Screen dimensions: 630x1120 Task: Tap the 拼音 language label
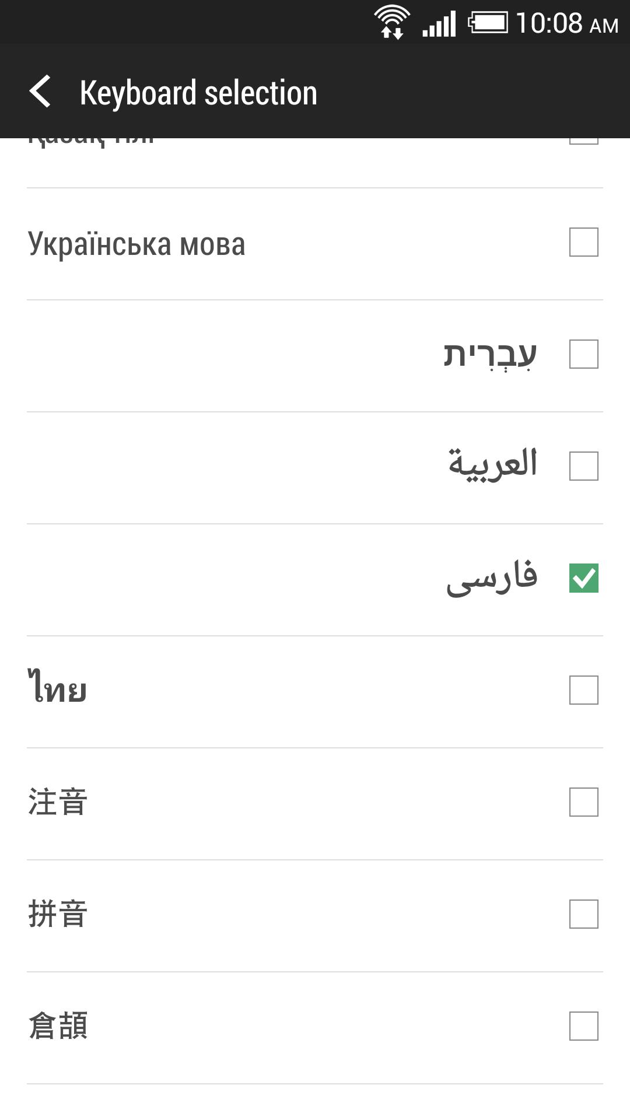[57, 915]
